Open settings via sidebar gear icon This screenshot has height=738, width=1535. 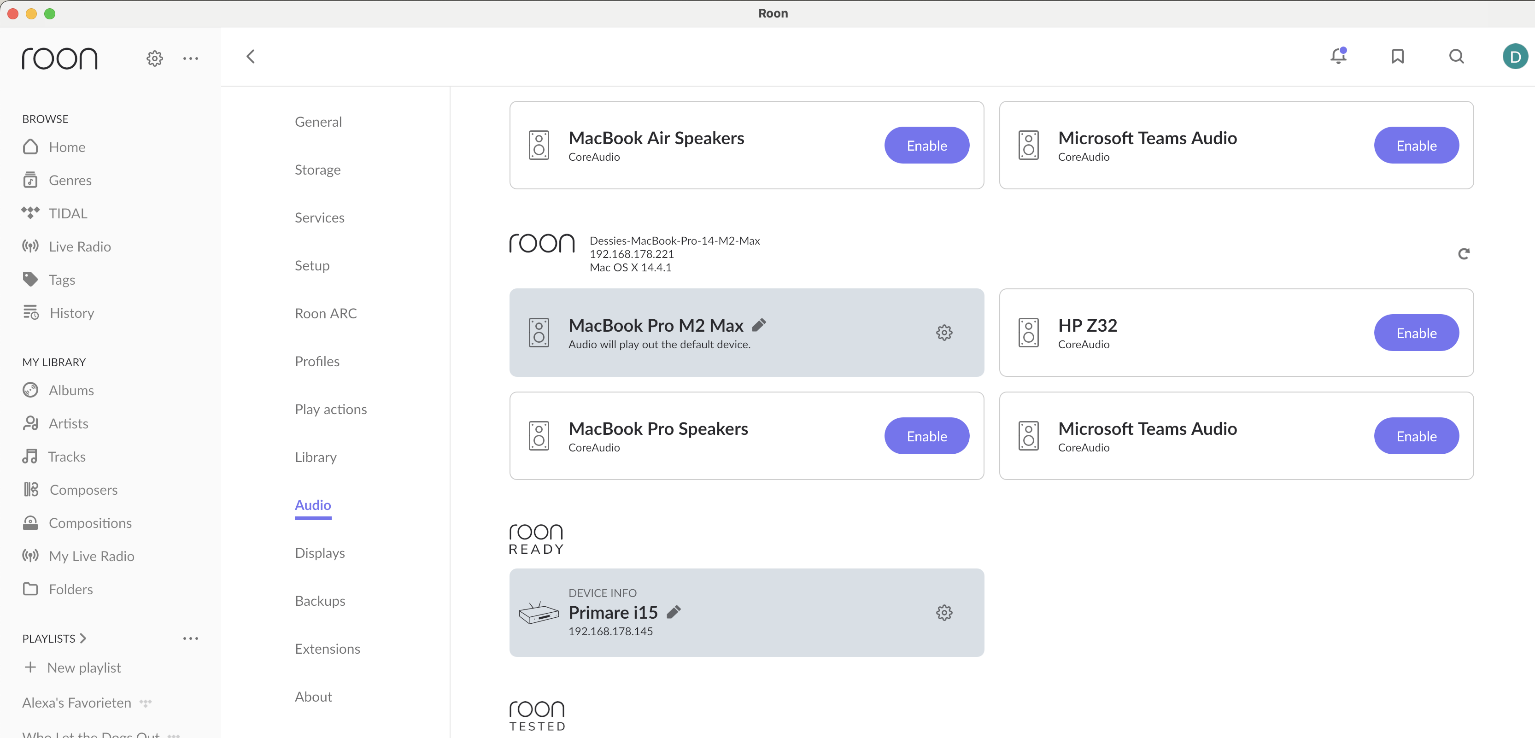155,59
